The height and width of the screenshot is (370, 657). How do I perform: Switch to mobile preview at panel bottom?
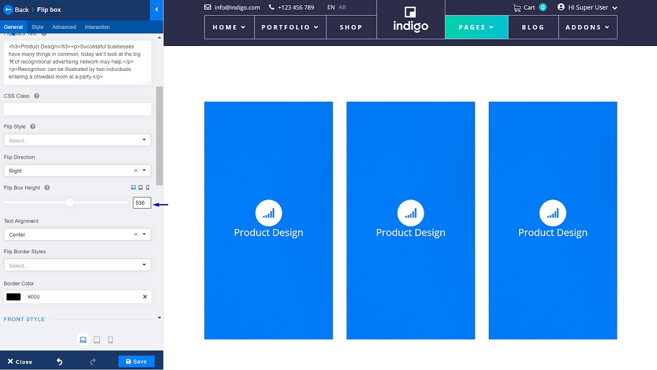click(x=110, y=340)
